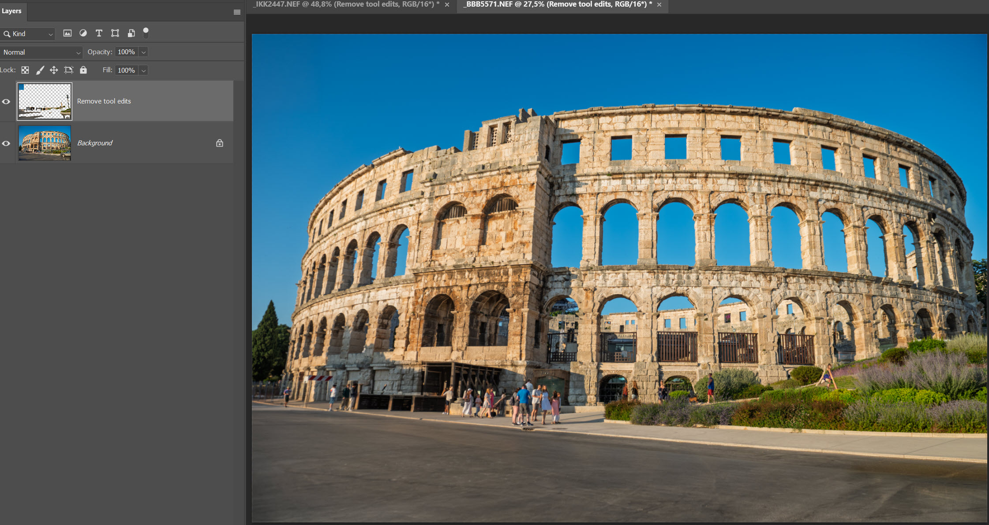Lock layer position move icon
This screenshot has height=525, width=989.
pos(54,70)
